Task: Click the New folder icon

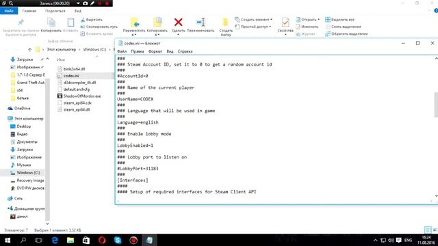Action: click(x=225, y=22)
